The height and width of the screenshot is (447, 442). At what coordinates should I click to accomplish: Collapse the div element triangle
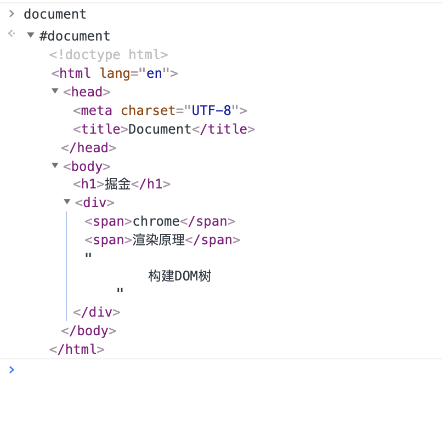tap(67, 202)
